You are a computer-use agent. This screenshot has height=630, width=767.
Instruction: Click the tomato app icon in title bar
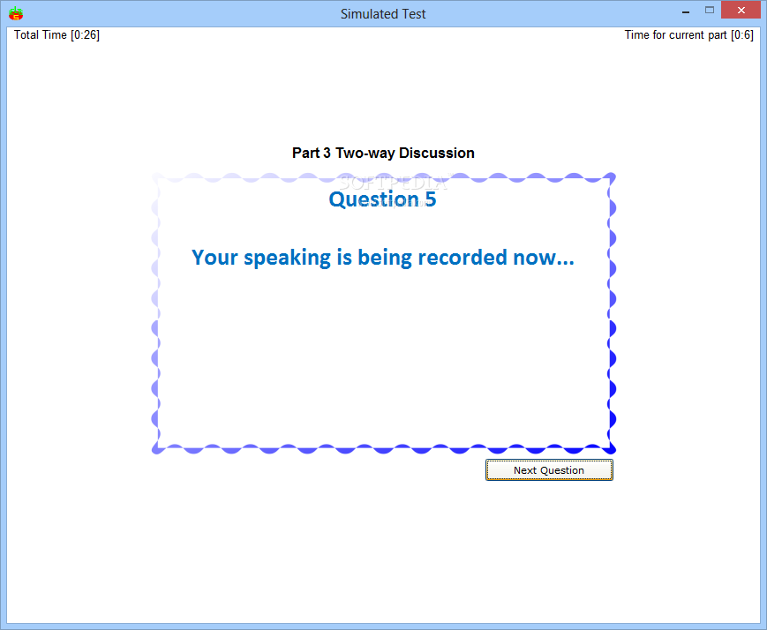(x=16, y=13)
